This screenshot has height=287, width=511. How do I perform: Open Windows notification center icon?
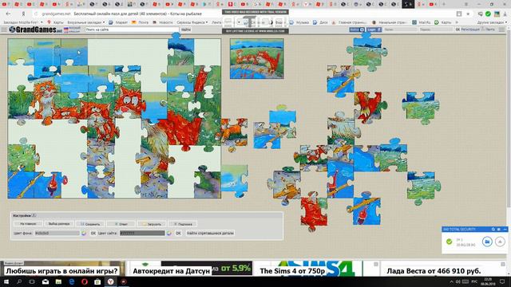pyautogui.click(x=502, y=281)
